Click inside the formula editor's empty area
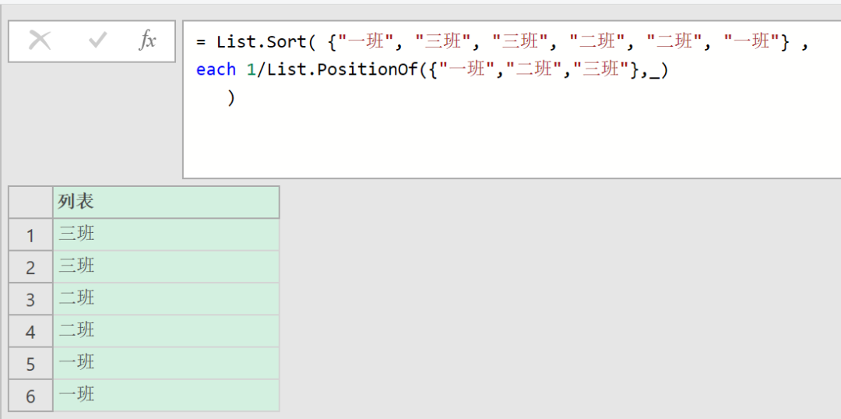841x419 pixels. [506, 140]
